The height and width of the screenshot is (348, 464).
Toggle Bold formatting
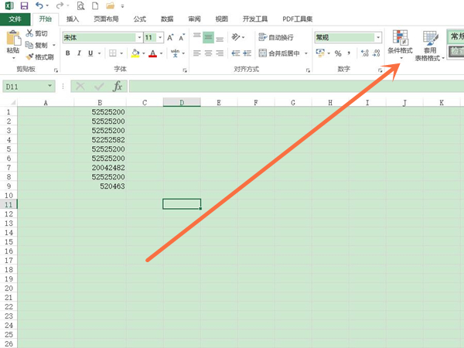68,53
